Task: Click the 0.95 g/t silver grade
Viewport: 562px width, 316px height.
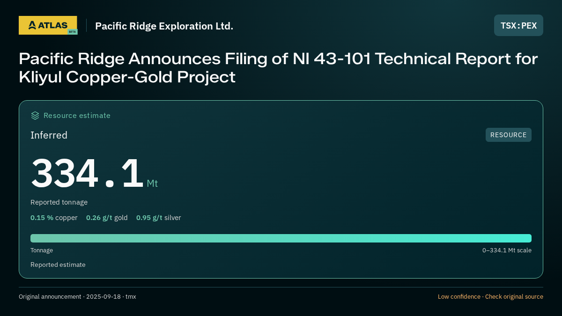Action: (x=159, y=218)
